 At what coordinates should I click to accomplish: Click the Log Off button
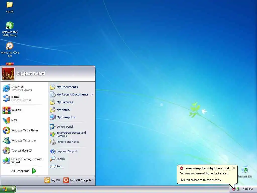click(52, 180)
